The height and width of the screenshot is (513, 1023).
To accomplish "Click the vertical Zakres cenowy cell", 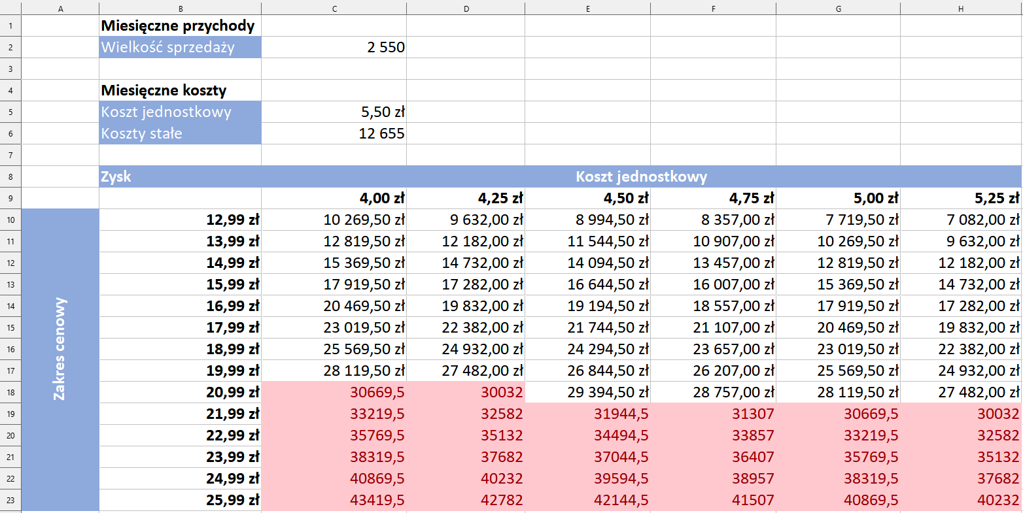I will (60, 360).
